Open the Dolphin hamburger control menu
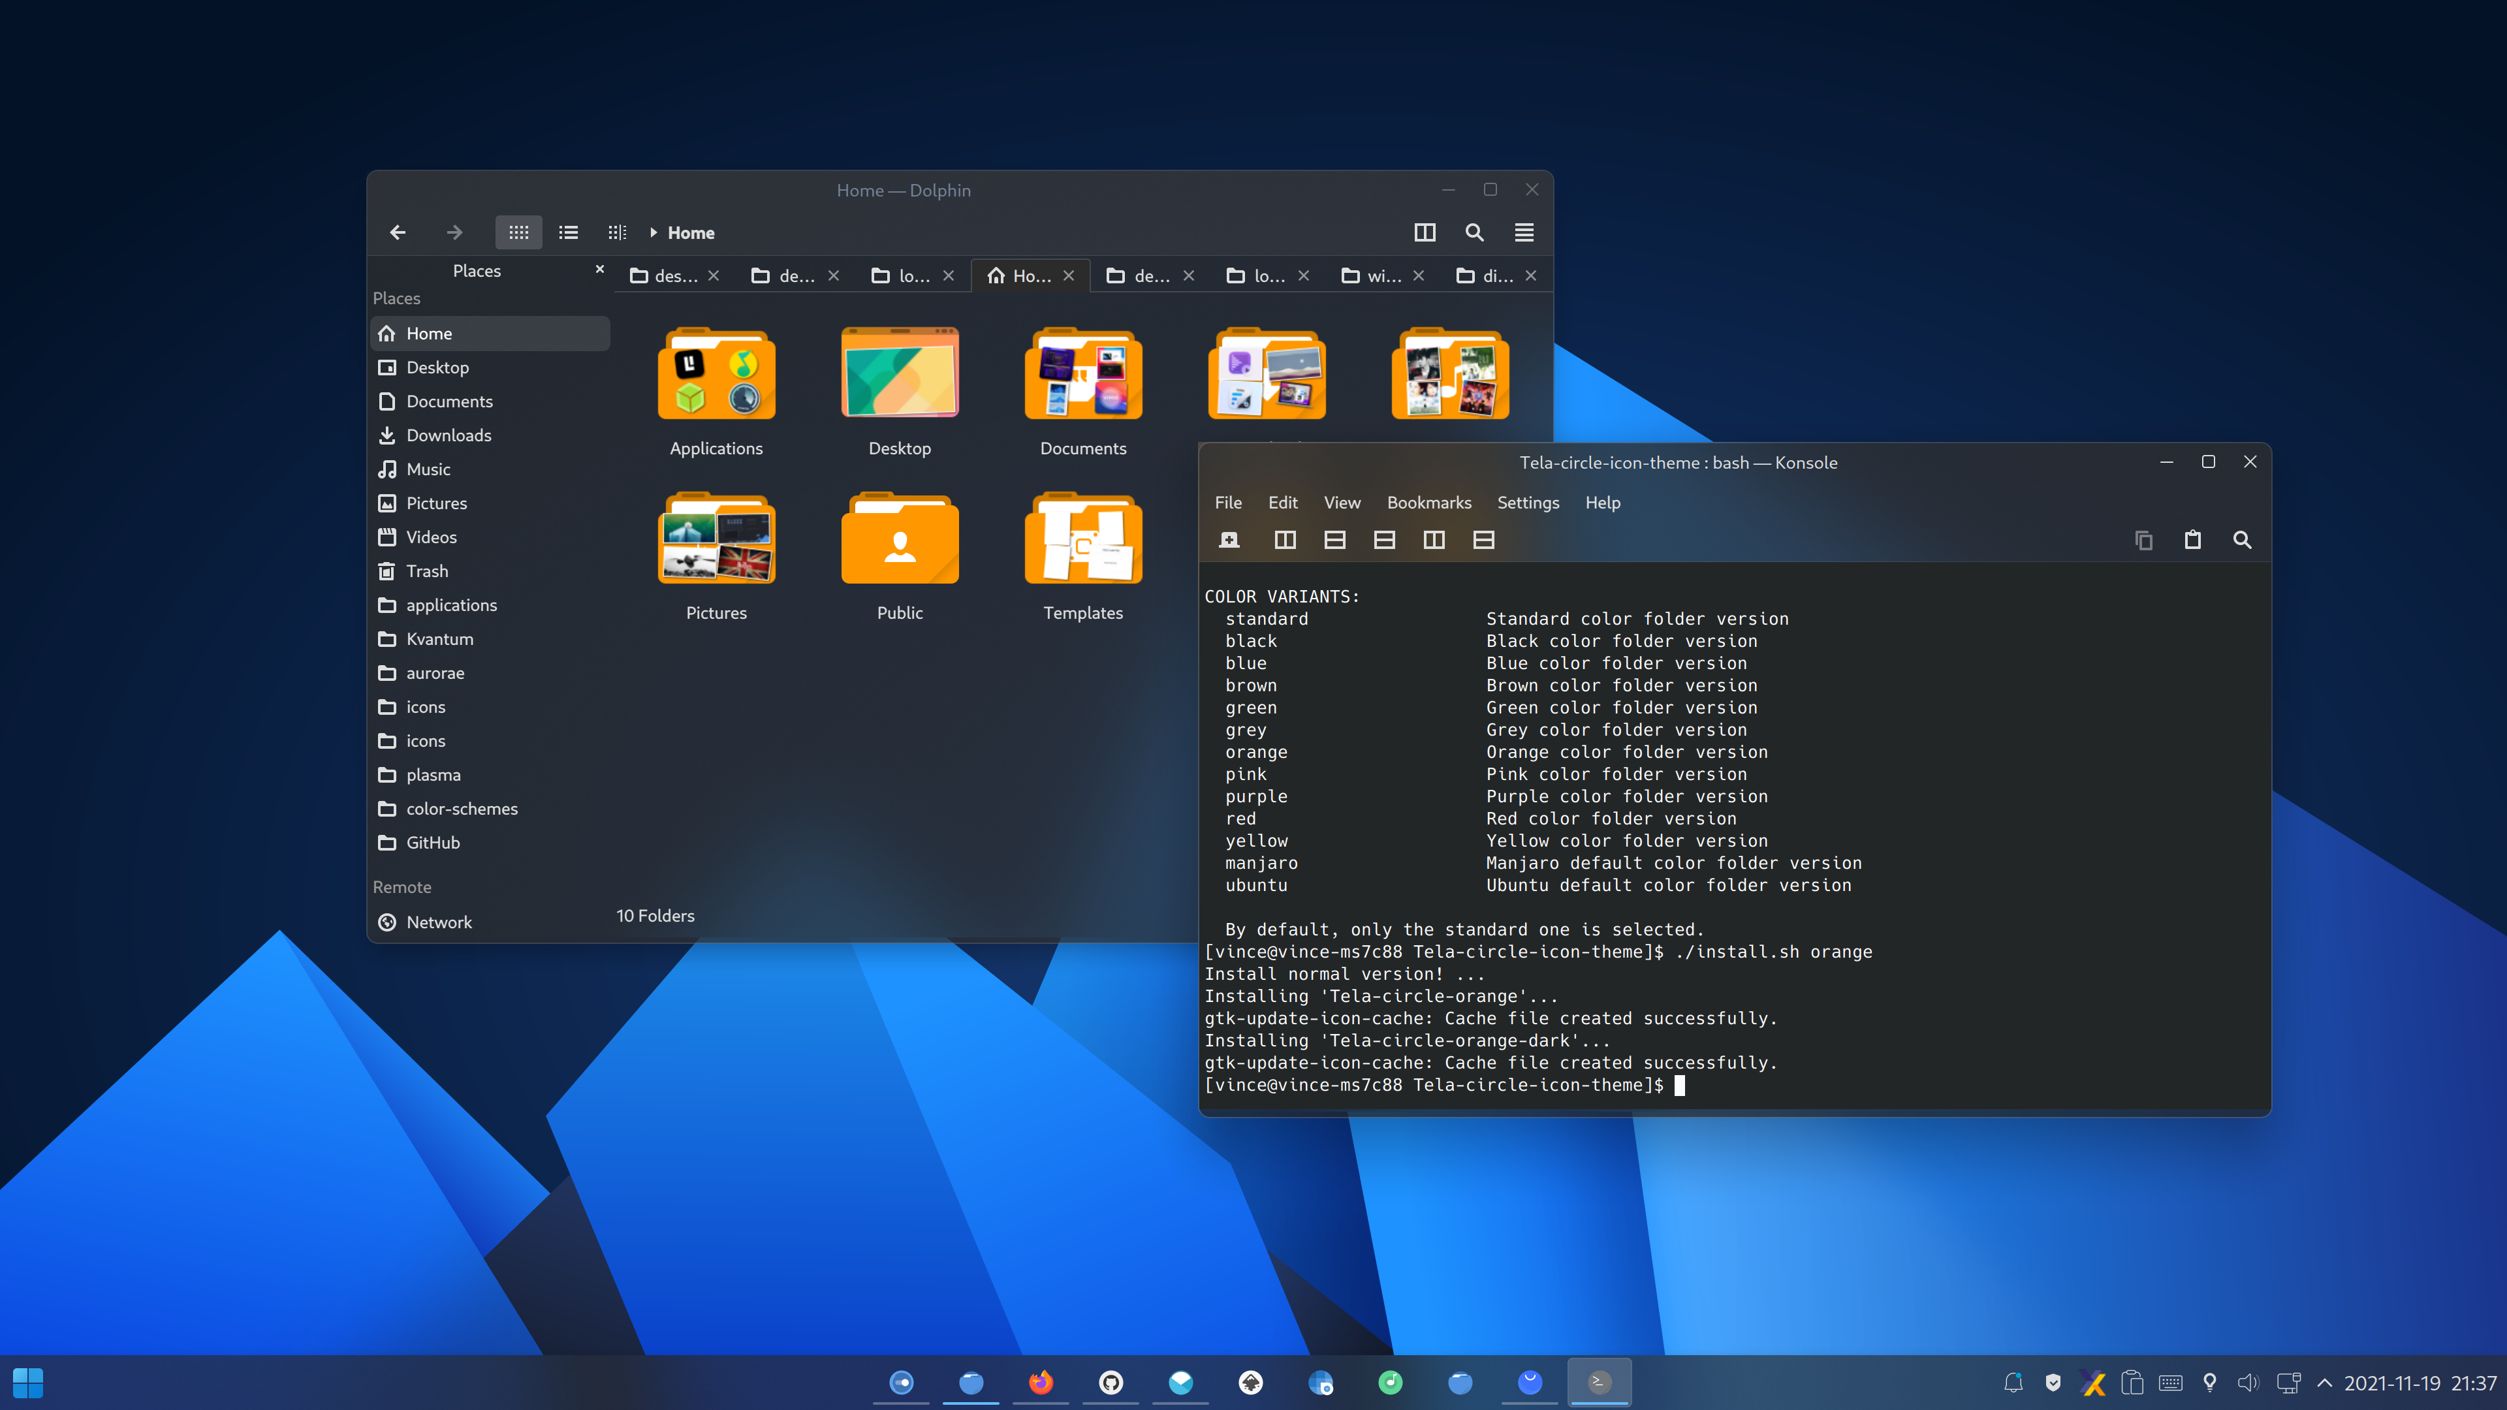Viewport: 2507px width, 1410px height. pyautogui.click(x=1524, y=232)
